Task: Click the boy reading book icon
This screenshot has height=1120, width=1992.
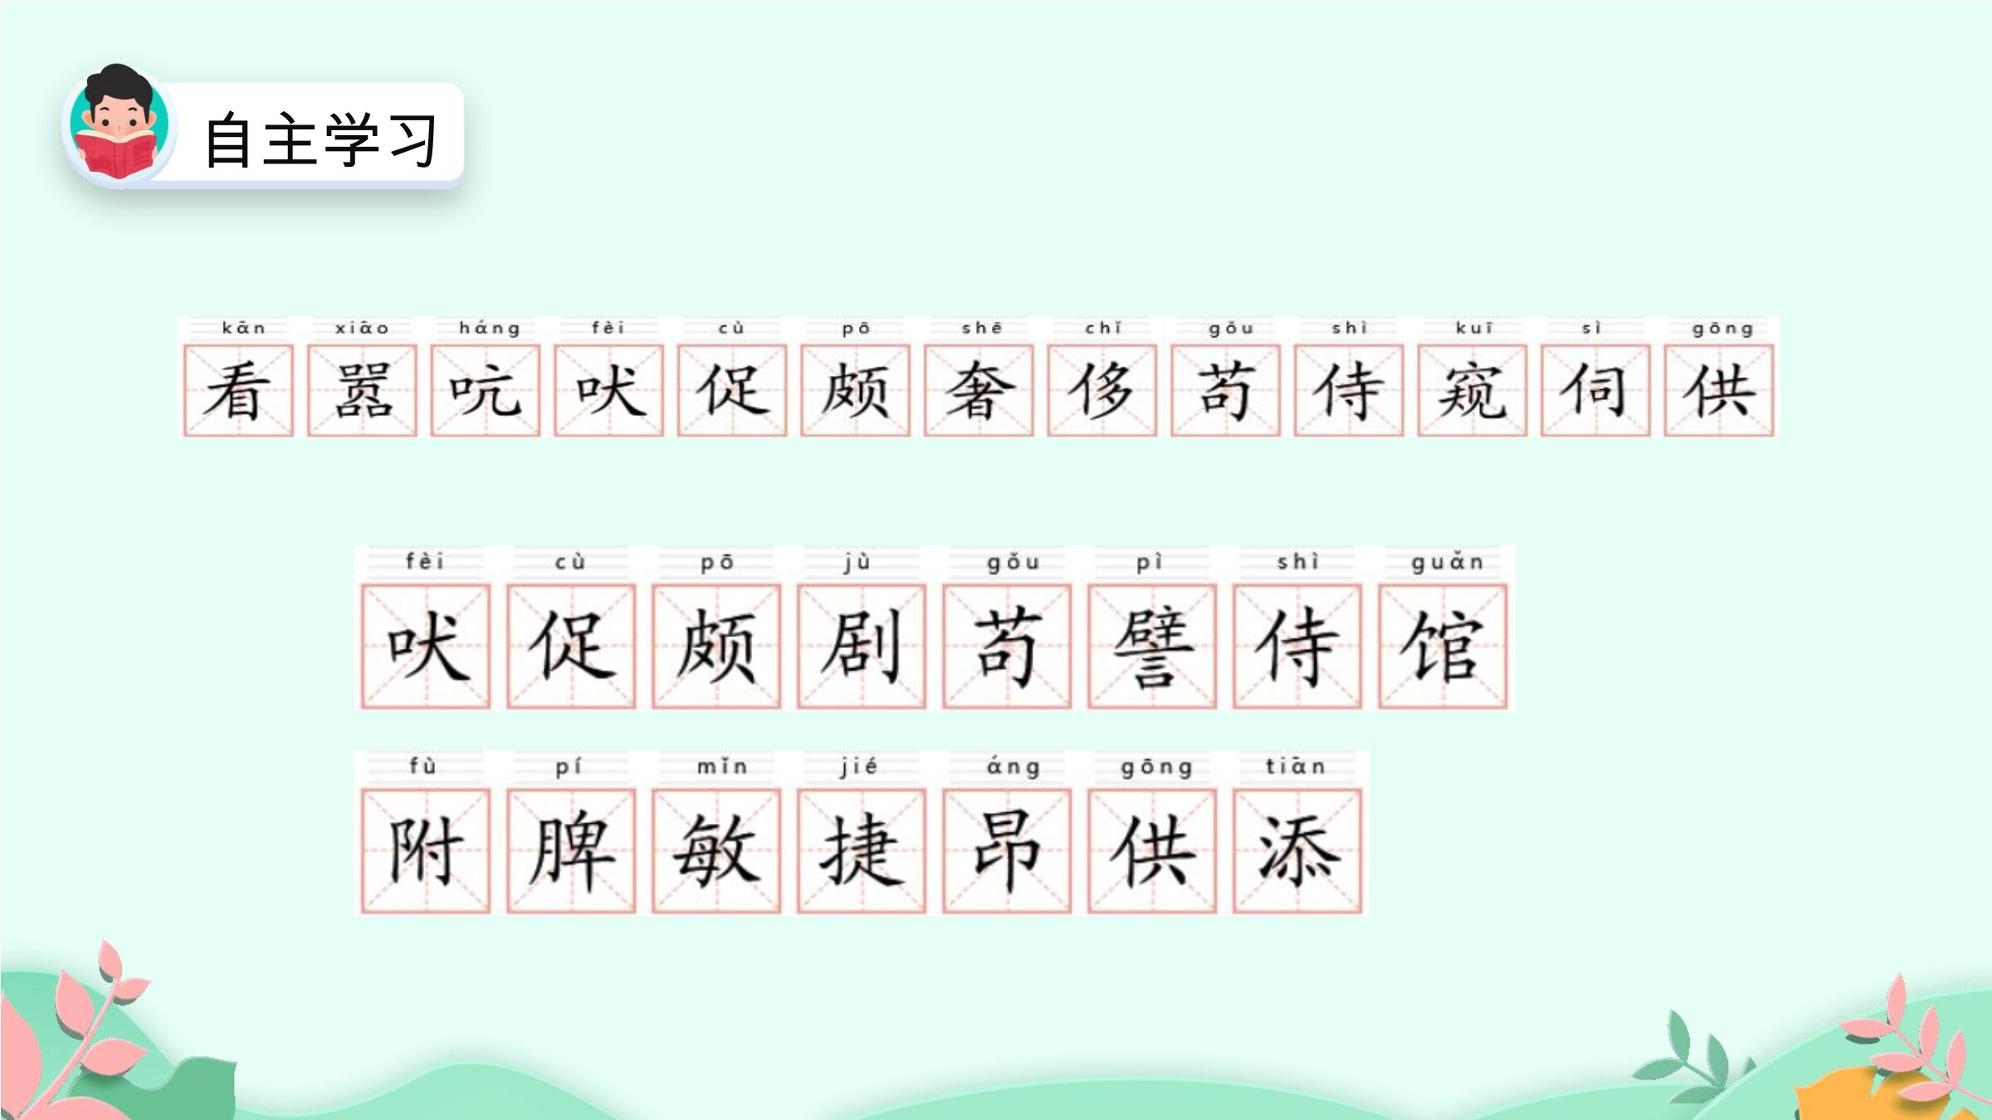Action: [118, 124]
